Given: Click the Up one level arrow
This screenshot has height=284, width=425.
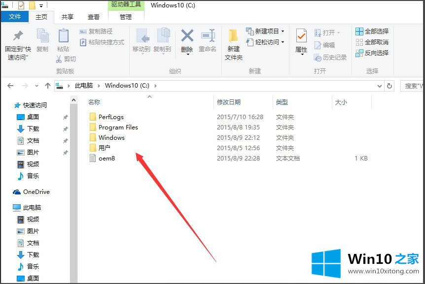Looking at the screenshot, I should click(48, 86).
